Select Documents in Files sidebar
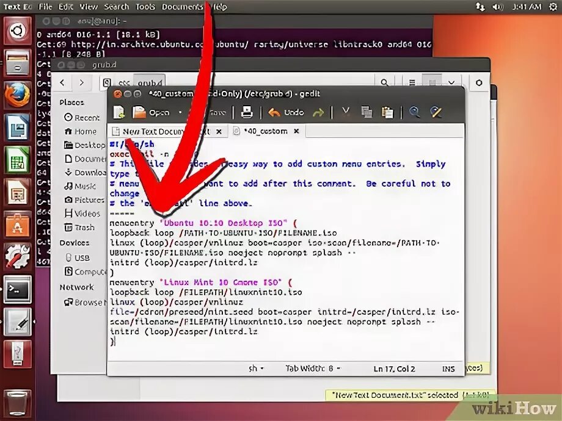Screen dimensions: 562x421 (x=84, y=159)
